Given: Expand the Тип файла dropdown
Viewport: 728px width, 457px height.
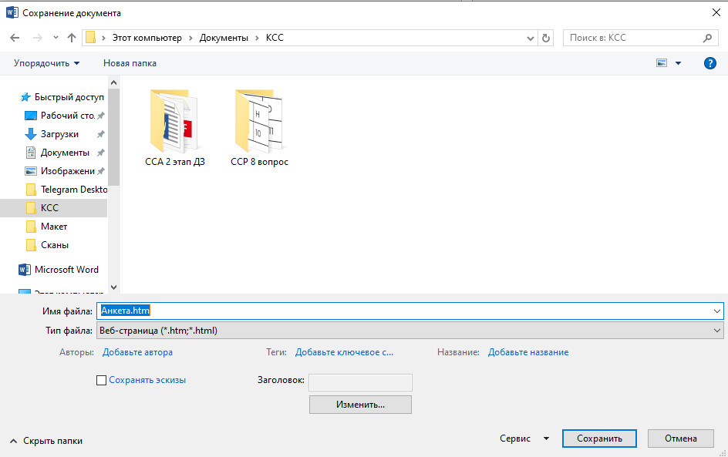Looking at the screenshot, I should (717, 331).
